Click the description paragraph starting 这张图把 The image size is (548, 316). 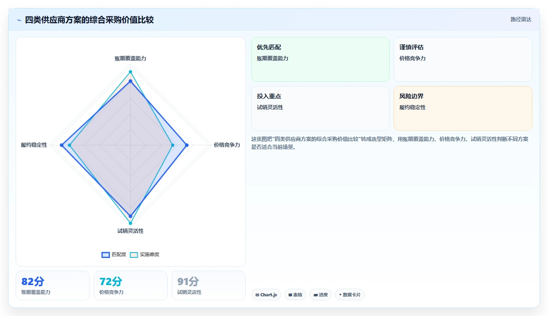pos(390,143)
